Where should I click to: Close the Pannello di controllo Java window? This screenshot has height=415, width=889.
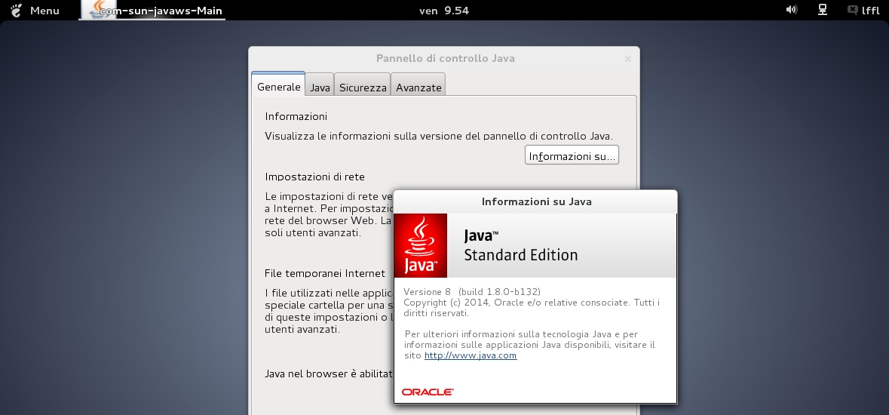627,58
